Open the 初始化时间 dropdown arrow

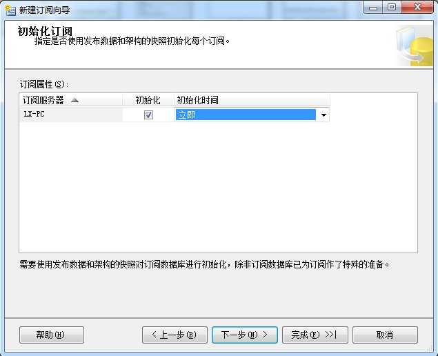coord(323,115)
